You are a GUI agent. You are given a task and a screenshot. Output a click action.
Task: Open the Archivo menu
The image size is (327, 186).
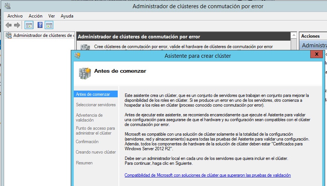pyautogui.click(x=15, y=16)
